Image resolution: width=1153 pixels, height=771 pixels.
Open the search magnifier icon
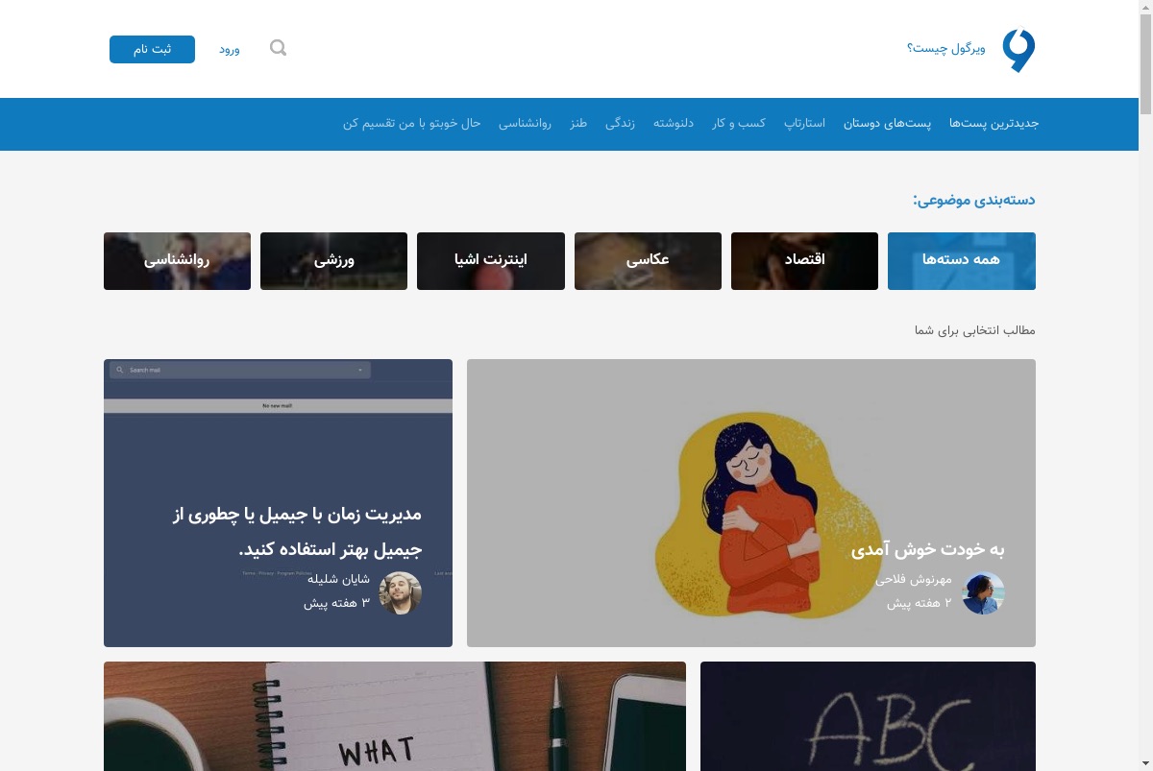pyautogui.click(x=278, y=48)
